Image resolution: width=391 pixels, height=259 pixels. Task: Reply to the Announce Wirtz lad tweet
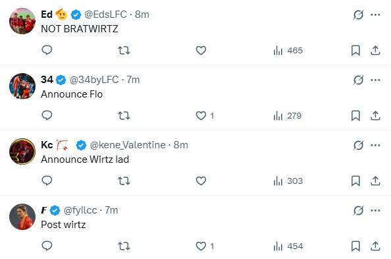click(47, 181)
